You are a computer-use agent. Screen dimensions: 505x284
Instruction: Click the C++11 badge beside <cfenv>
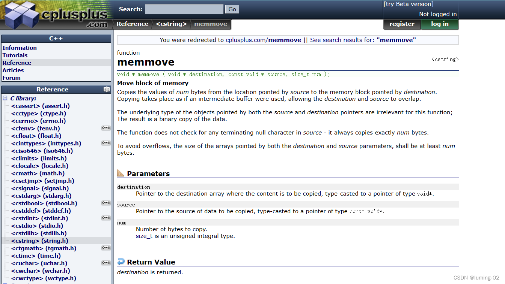(106, 127)
